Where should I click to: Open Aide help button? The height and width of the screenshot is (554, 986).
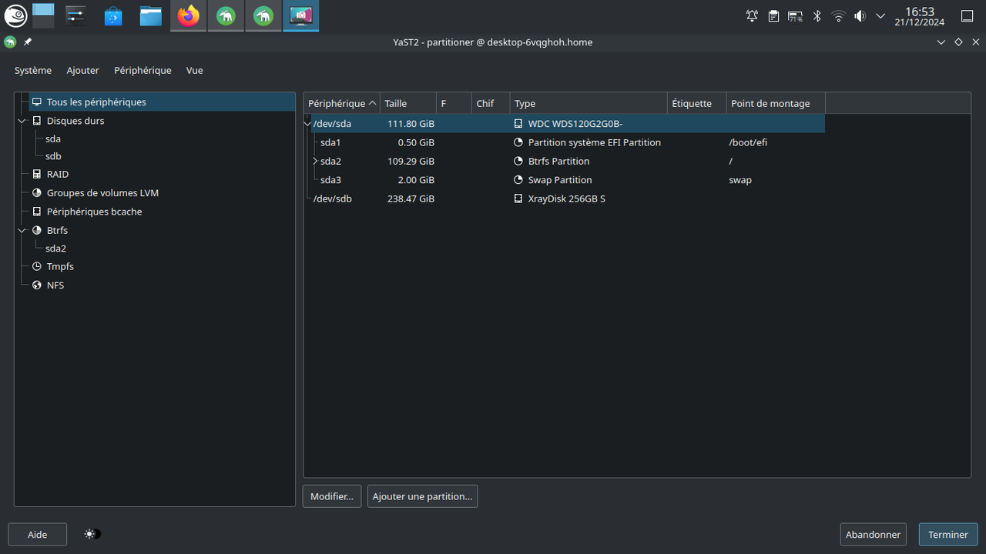tap(37, 535)
